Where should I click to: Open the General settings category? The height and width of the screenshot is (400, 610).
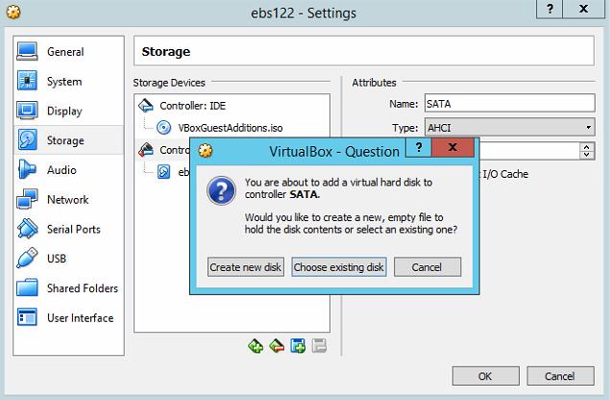[x=64, y=52]
